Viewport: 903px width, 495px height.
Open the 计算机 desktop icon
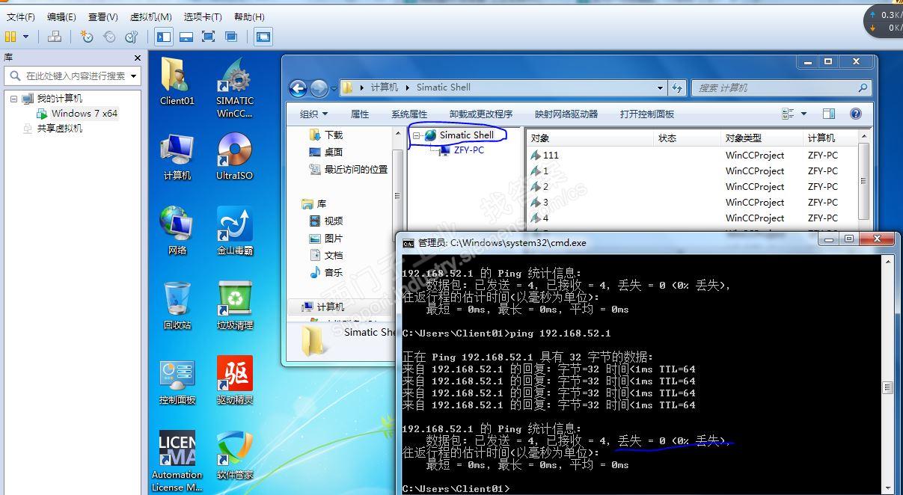(x=177, y=157)
